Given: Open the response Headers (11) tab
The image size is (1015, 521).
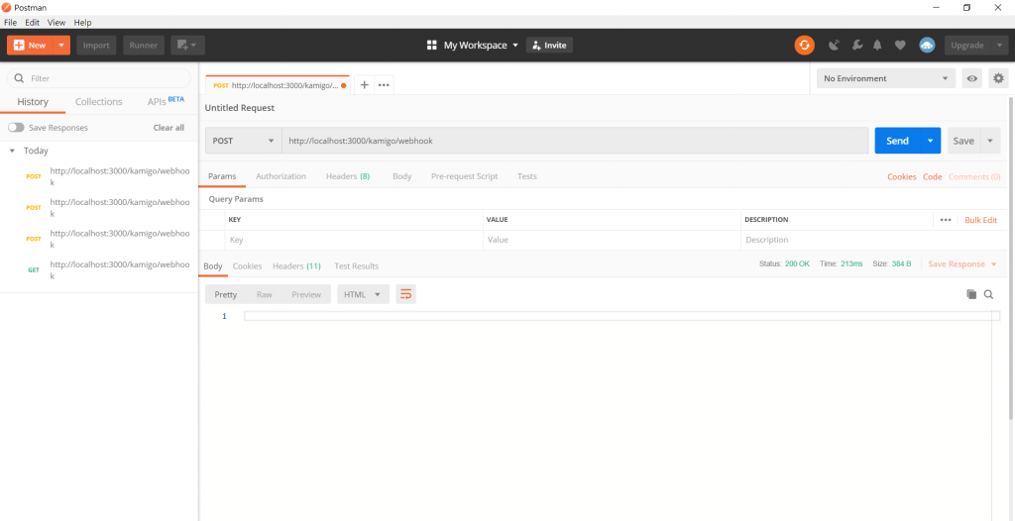Looking at the screenshot, I should [x=296, y=266].
